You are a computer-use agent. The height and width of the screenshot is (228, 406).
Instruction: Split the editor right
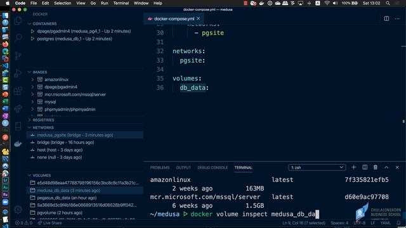tap(386, 18)
